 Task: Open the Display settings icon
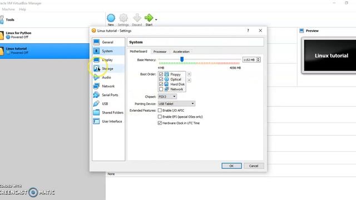click(x=96, y=60)
